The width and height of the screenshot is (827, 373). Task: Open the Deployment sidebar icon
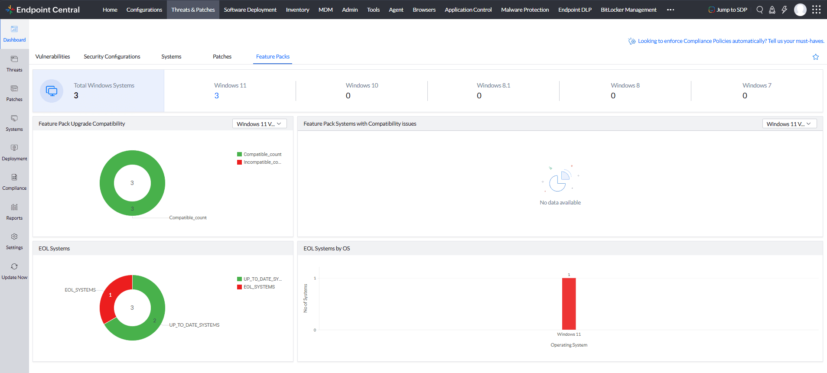[x=14, y=148]
